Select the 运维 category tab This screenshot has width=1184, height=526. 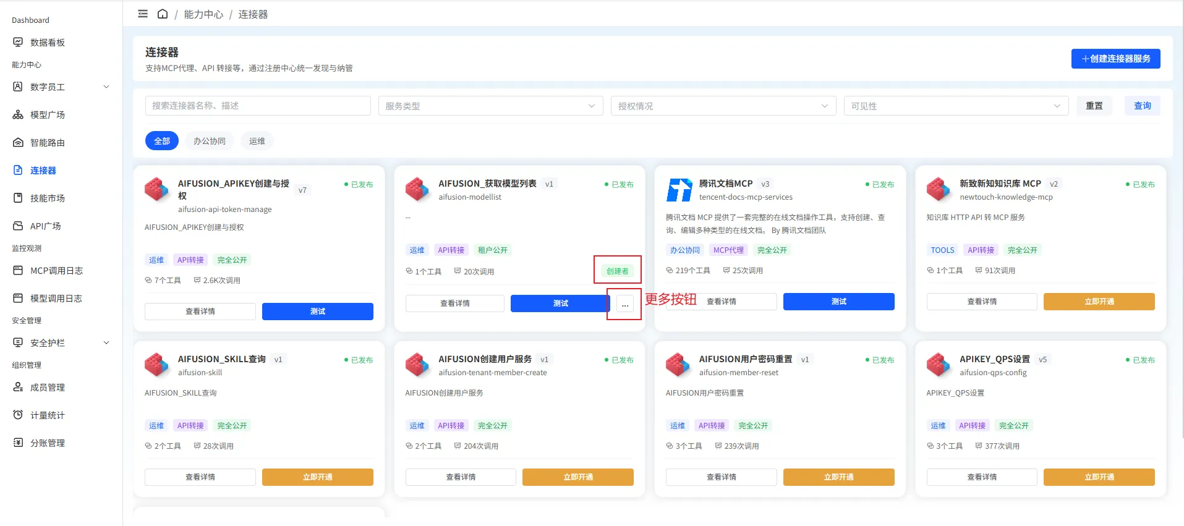(257, 141)
